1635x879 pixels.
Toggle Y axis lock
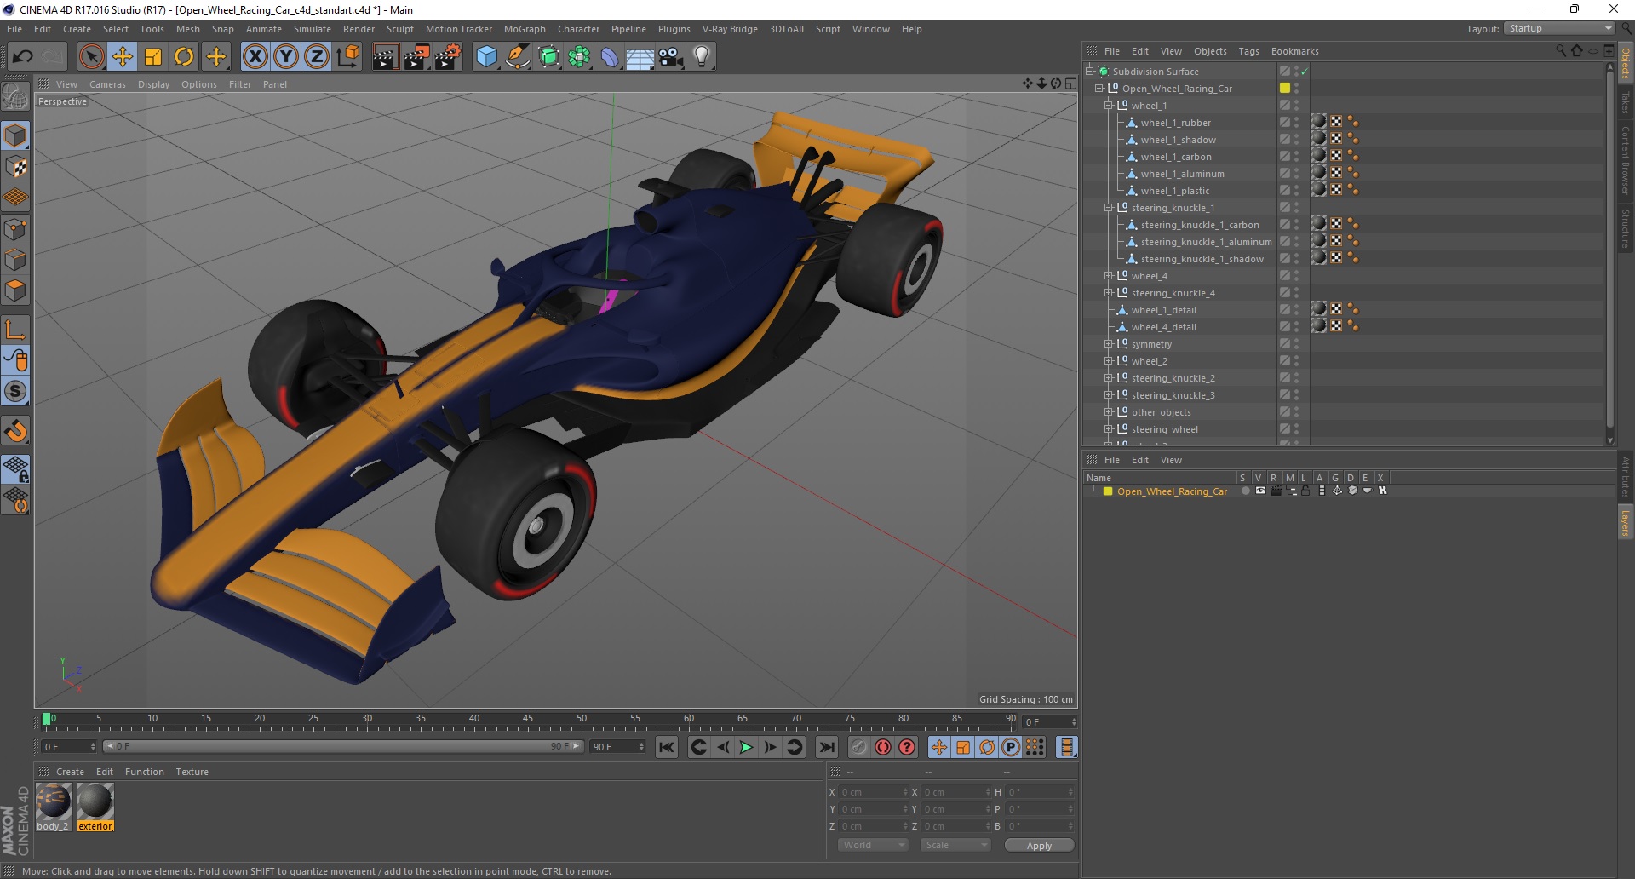tap(286, 57)
